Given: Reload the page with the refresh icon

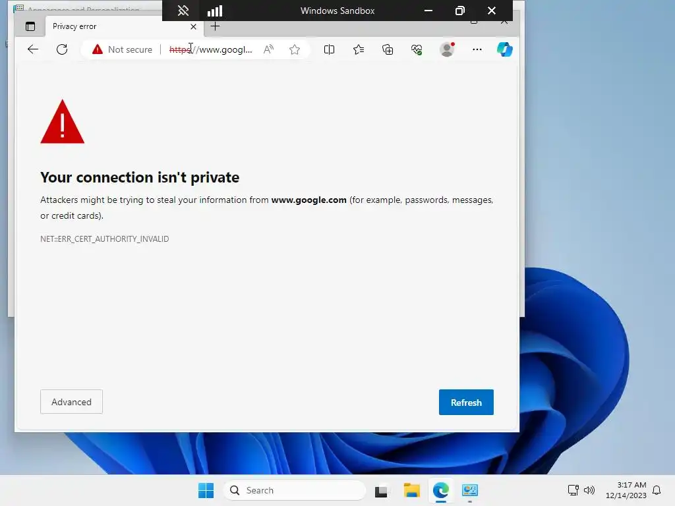Looking at the screenshot, I should click(x=62, y=49).
